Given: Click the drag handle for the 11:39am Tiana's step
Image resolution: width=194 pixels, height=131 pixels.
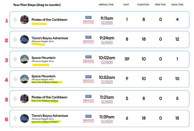Looking at the screenshot, I should click(x=15, y=119).
